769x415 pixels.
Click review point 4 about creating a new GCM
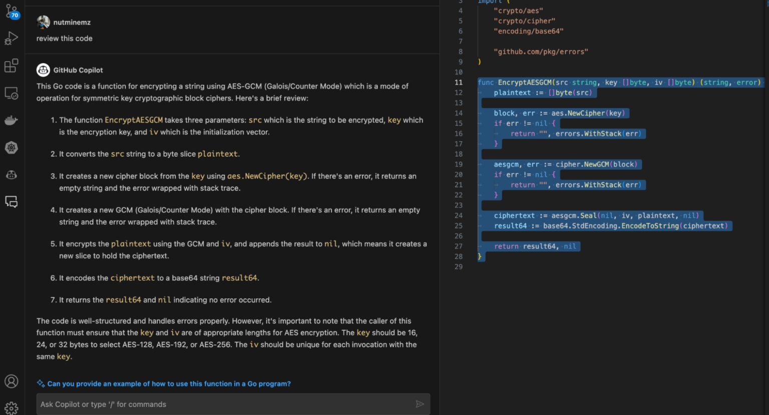click(x=239, y=216)
